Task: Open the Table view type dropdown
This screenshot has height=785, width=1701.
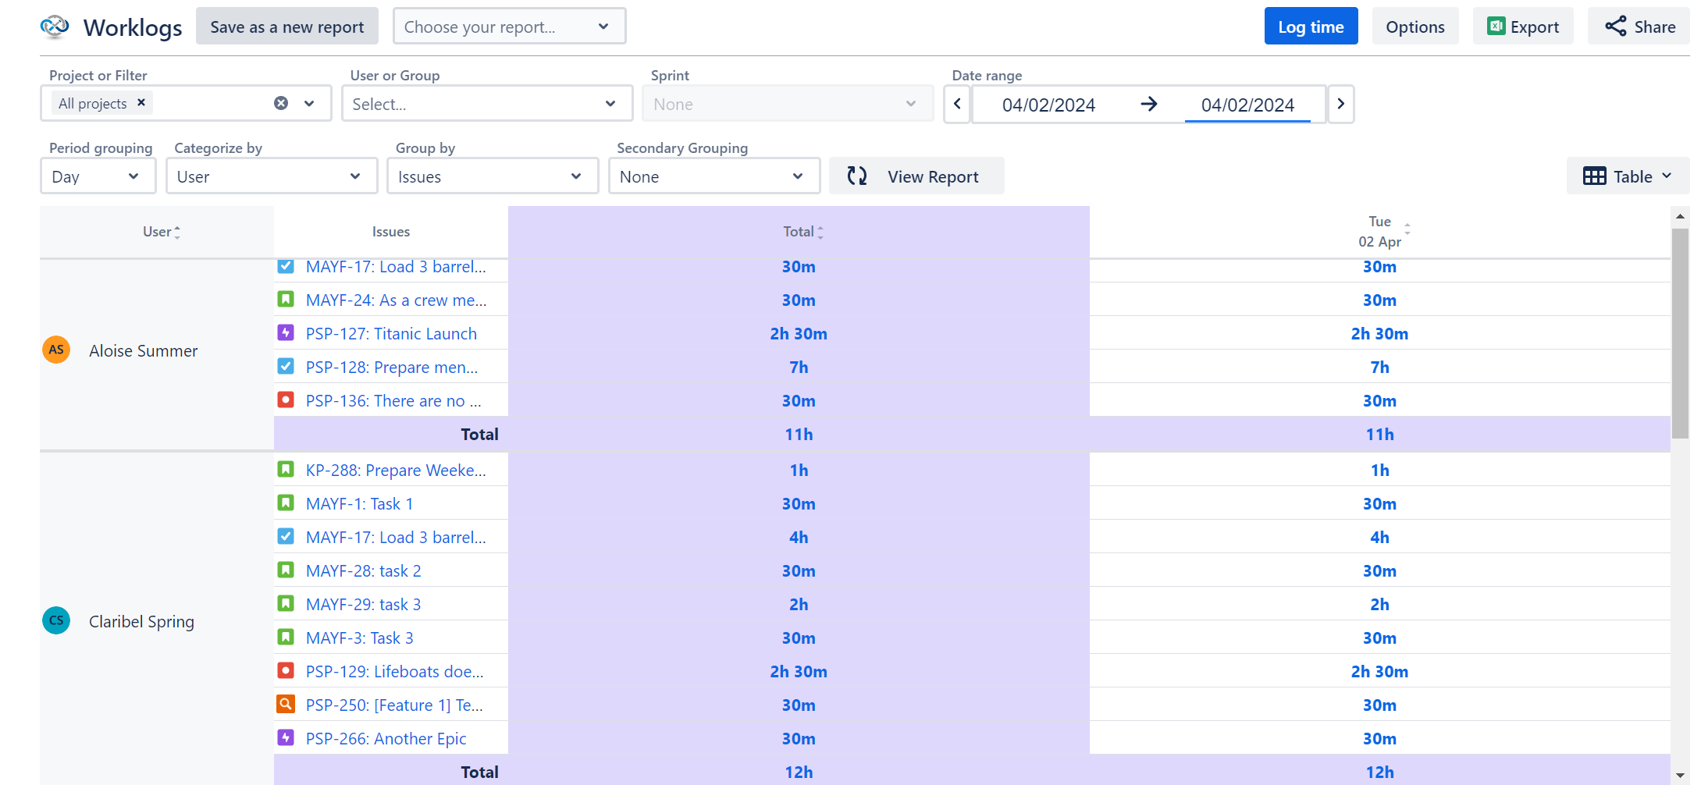Action: [x=1627, y=176]
